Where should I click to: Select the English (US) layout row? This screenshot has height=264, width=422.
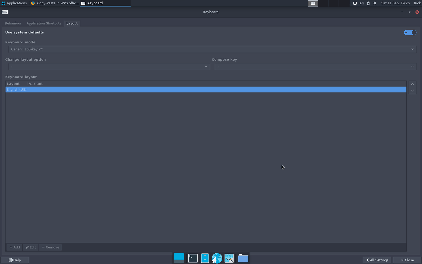pos(206,89)
